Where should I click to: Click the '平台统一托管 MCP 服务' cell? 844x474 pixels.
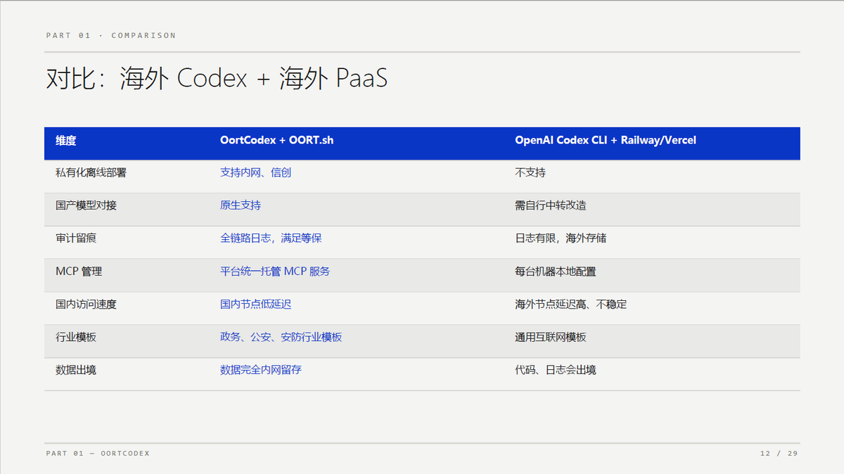click(x=275, y=271)
